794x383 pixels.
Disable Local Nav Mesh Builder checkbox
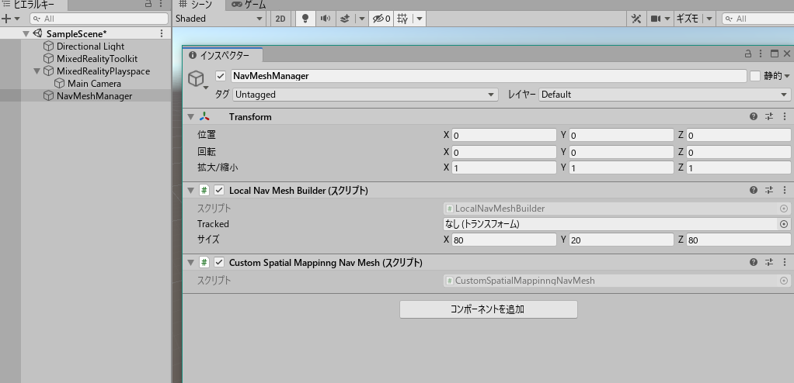pyautogui.click(x=219, y=191)
